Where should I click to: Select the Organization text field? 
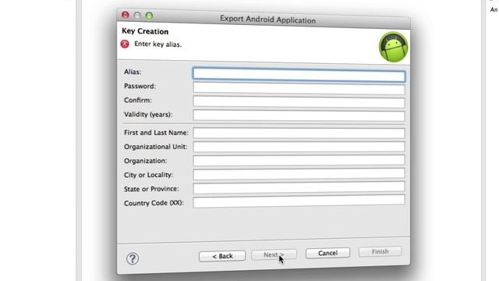(299, 160)
